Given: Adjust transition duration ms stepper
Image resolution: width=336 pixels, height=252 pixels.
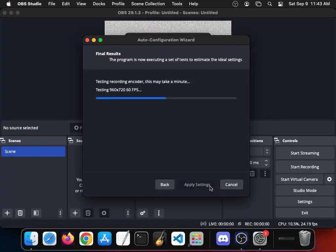Looking at the screenshot, I should point(266,163).
